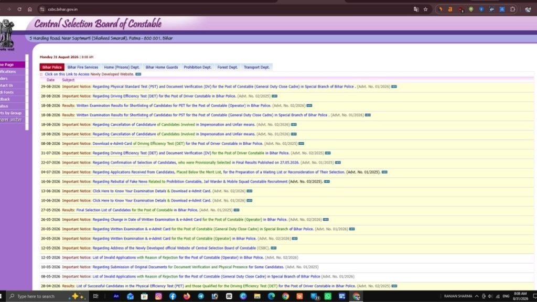Open the Translate this page icon
The height and width of the screenshot is (302, 537).
(x=416, y=9)
